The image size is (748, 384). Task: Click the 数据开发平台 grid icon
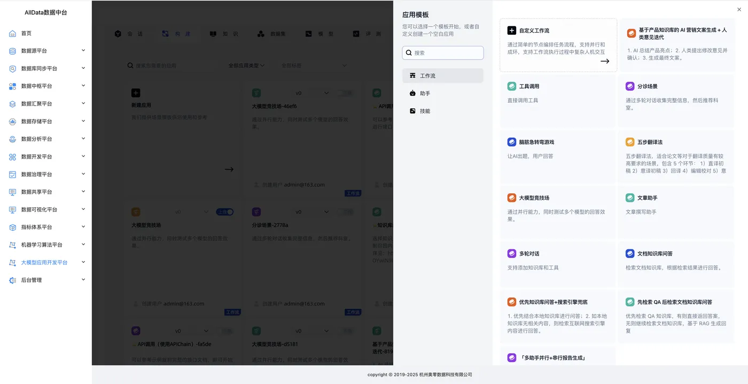(12, 156)
